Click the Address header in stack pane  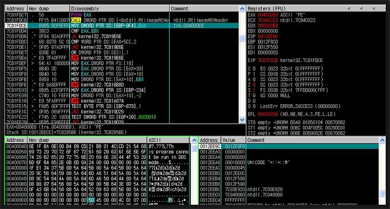[210, 140]
